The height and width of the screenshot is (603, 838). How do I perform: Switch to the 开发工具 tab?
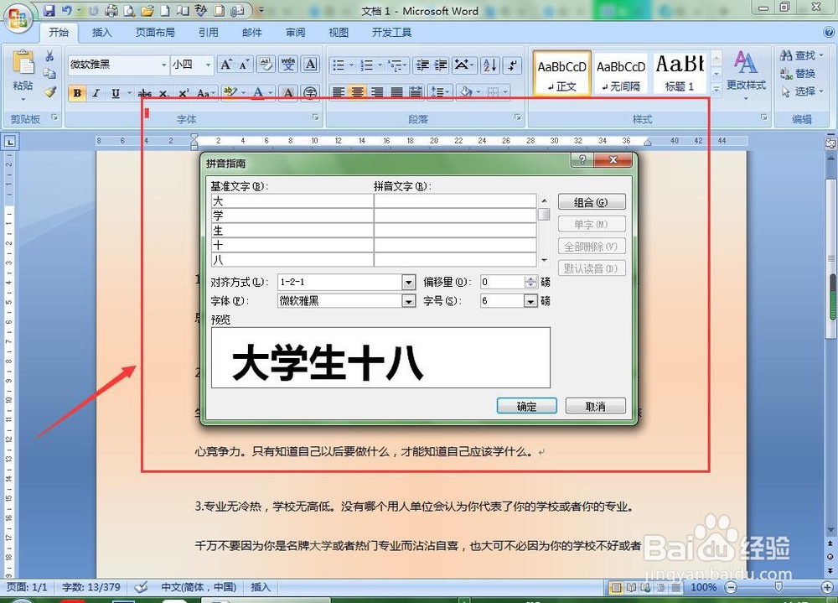[x=391, y=32]
